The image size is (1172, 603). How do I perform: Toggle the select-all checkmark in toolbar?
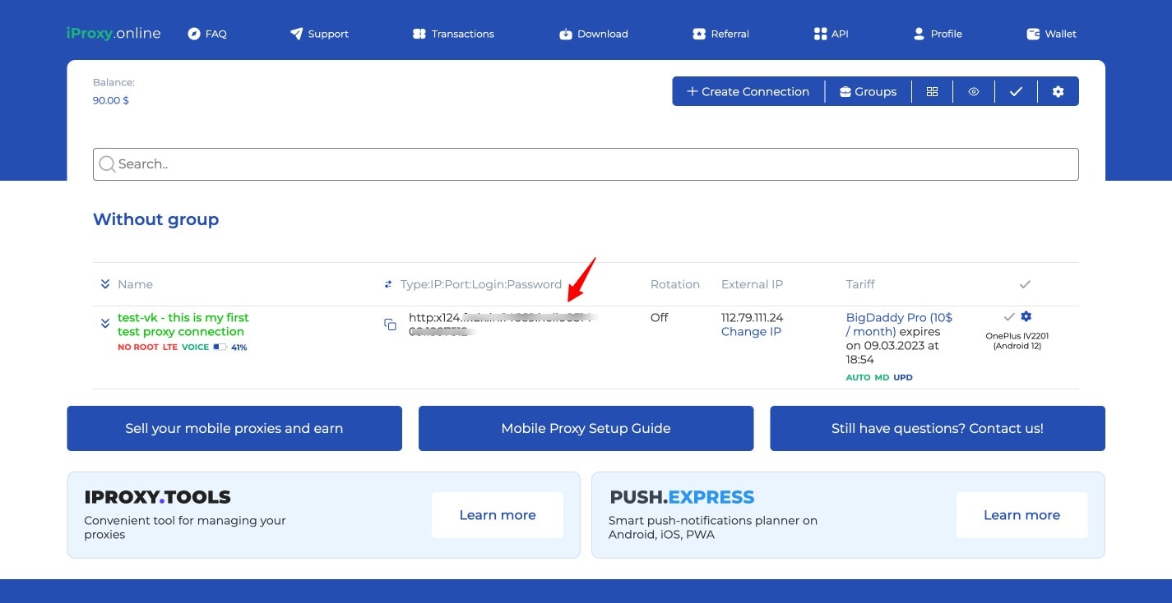(1016, 92)
